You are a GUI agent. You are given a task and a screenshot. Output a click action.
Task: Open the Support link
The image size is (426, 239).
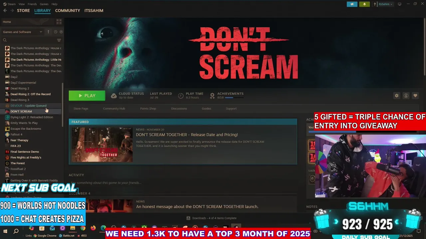tap(231, 109)
